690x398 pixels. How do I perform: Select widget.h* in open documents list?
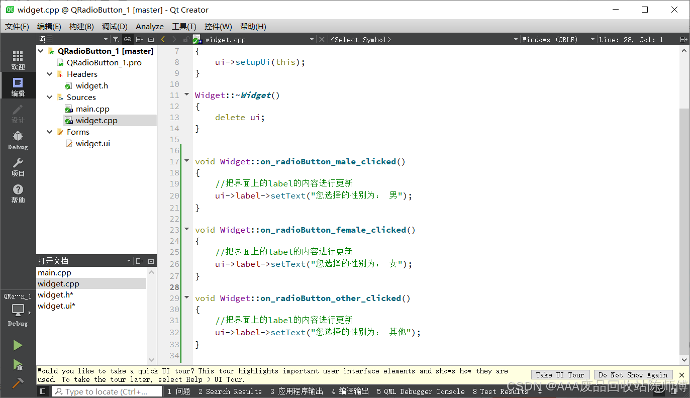(55, 294)
